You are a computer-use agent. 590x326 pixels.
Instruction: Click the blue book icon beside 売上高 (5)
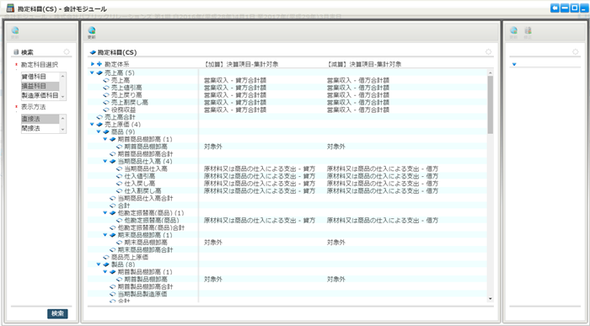pyautogui.click(x=99, y=73)
